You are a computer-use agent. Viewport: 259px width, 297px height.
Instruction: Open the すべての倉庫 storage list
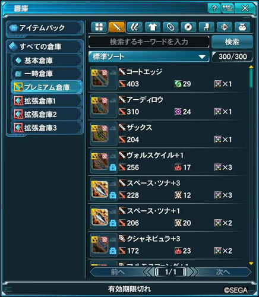(45, 47)
